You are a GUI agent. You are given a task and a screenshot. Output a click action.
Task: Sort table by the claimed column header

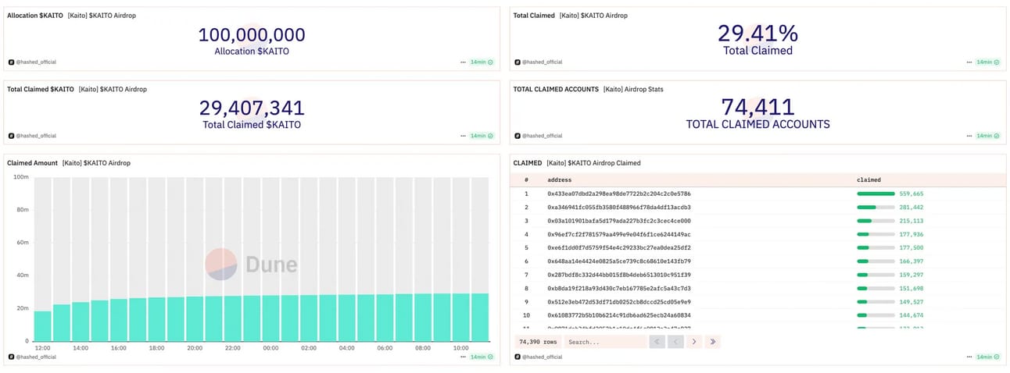click(x=869, y=179)
